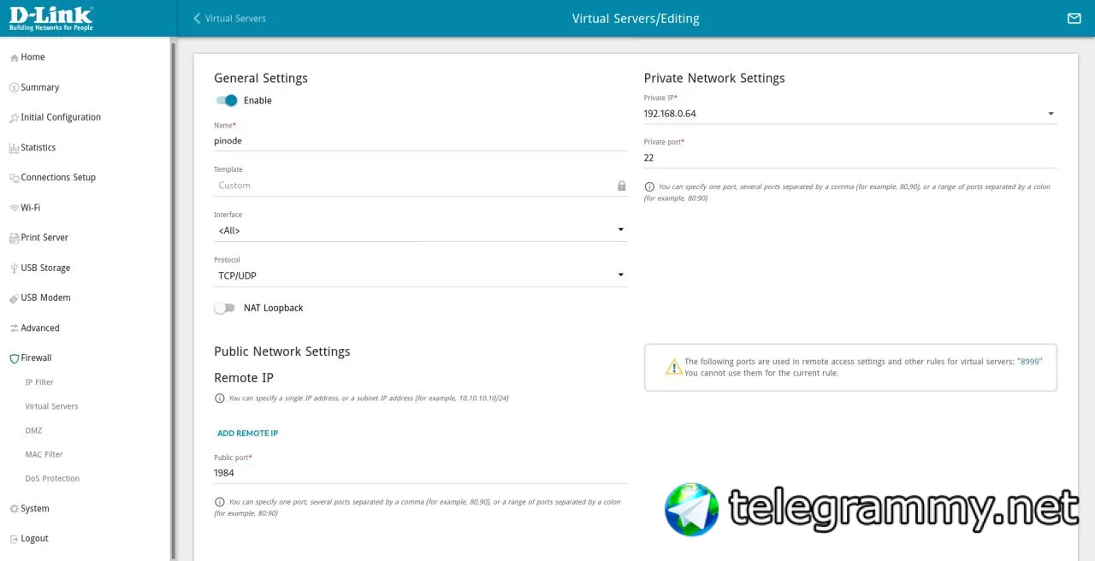
Task: Click ADD REMOTE IP link
Action: click(x=247, y=434)
